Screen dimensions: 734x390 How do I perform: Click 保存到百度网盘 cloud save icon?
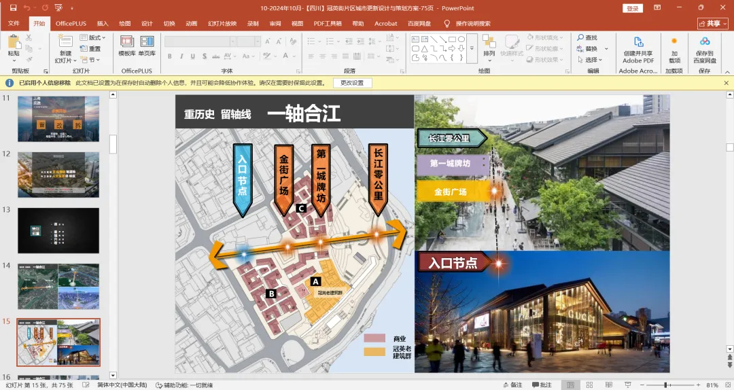[x=705, y=41]
